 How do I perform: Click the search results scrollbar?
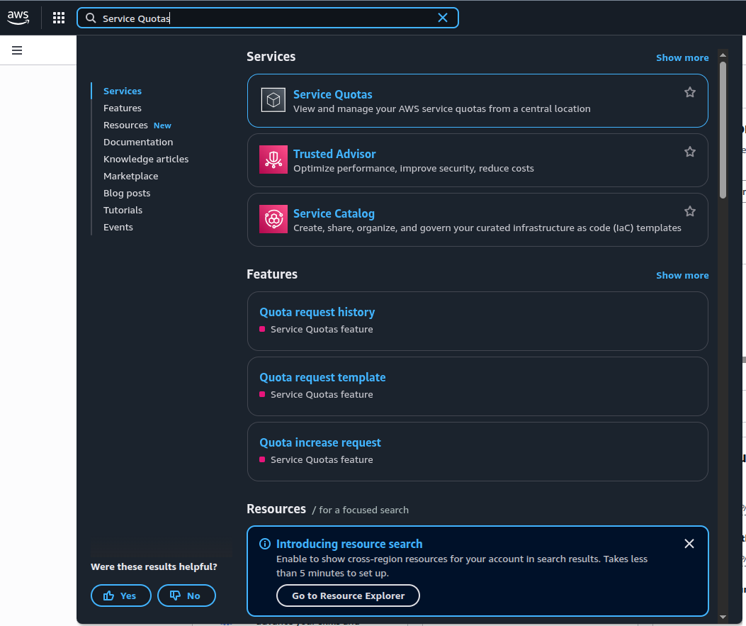point(723,128)
